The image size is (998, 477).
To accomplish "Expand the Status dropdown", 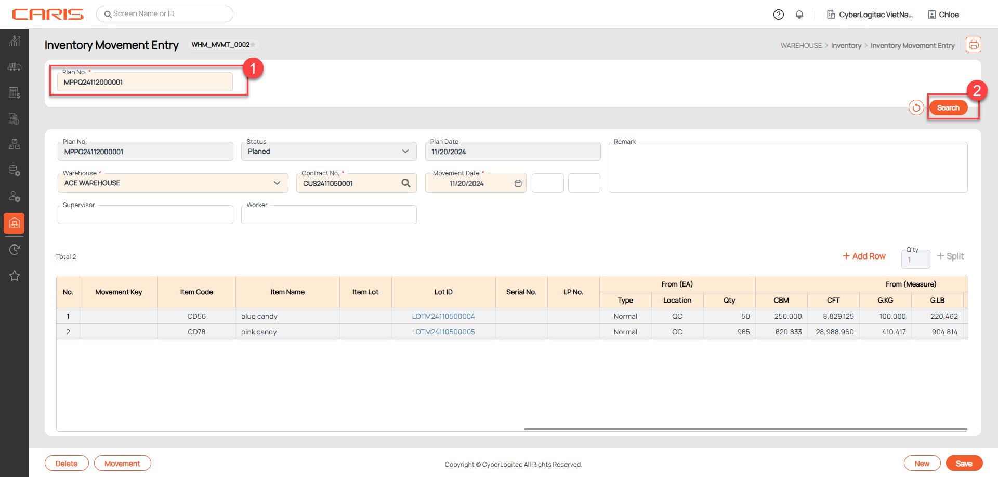I will pos(405,152).
